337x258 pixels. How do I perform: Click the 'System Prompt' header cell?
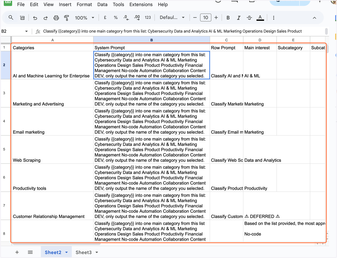(152, 47)
